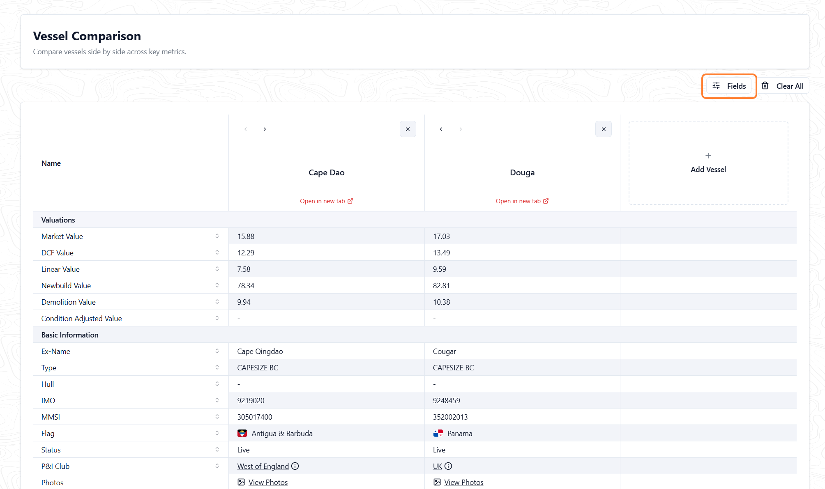Add a vessel to the comparison
Image resolution: width=825 pixels, height=489 pixels.
[x=708, y=163]
